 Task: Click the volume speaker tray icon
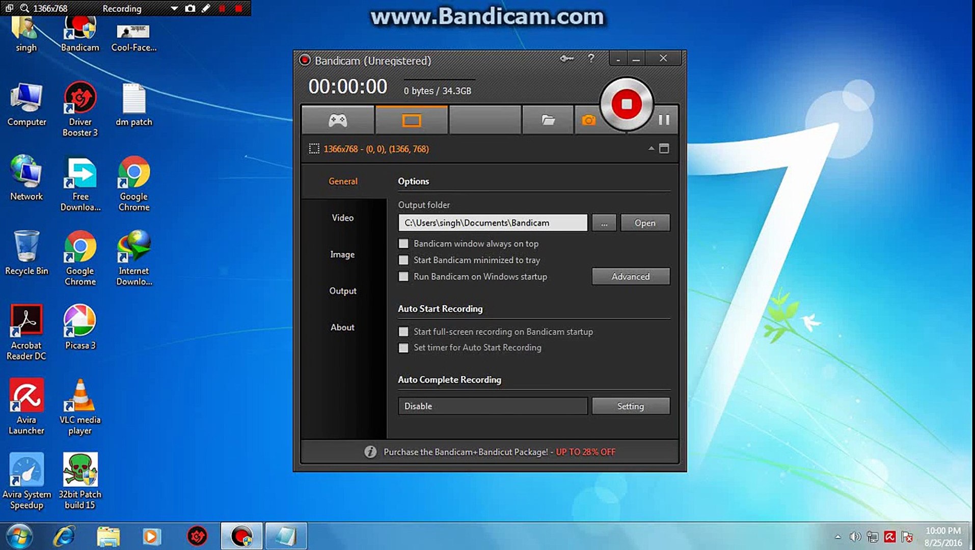point(855,537)
